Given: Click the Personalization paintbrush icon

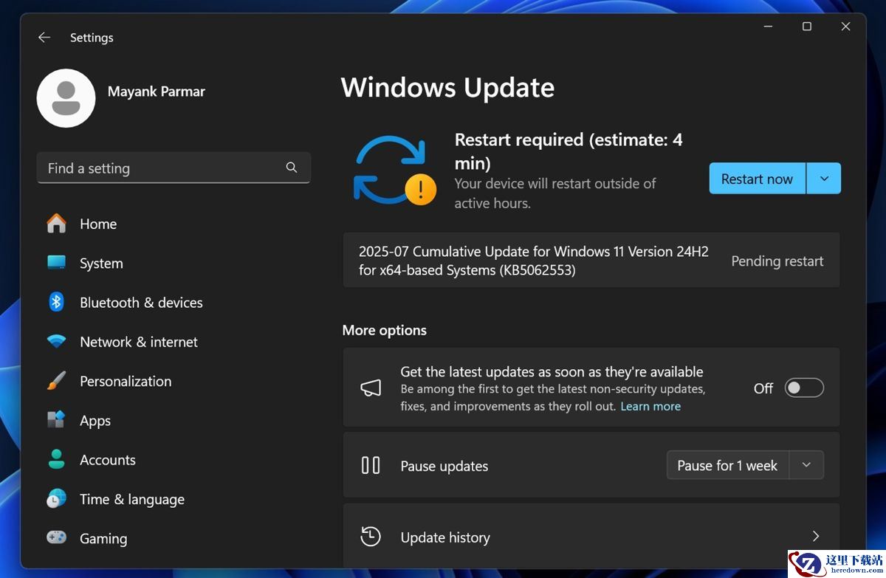Looking at the screenshot, I should [x=56, y=381].
